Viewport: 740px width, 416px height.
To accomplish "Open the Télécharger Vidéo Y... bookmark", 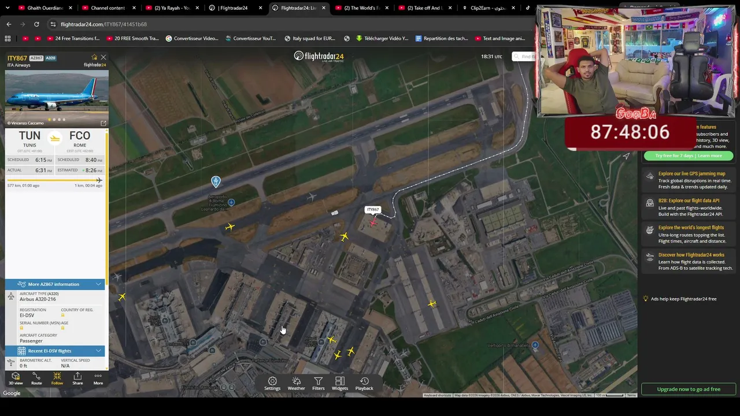I will tap(382, 39).
